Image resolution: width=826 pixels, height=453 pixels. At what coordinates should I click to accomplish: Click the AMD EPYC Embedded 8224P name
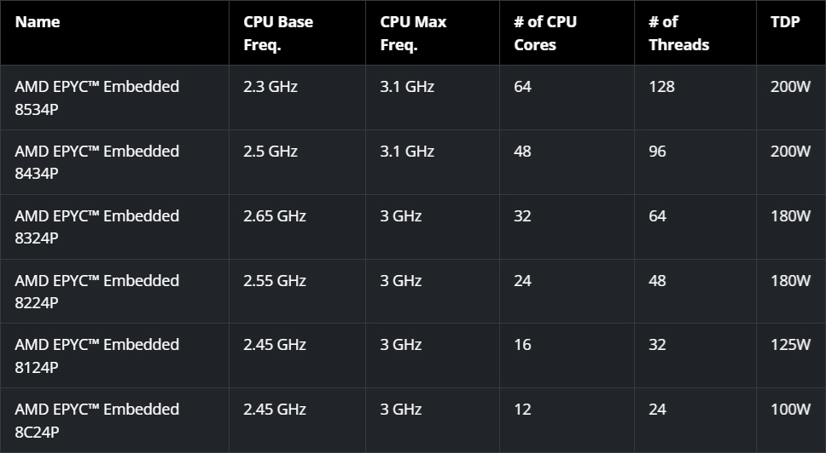tap(96, 291)
